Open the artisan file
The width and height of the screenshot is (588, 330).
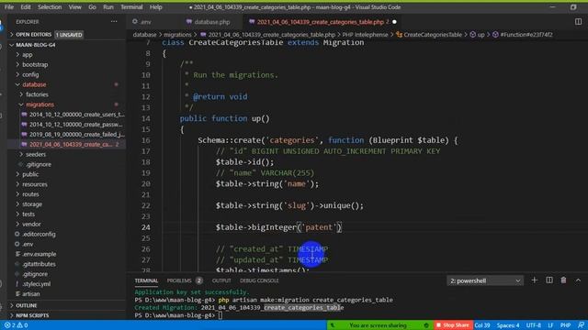point(30,294)
